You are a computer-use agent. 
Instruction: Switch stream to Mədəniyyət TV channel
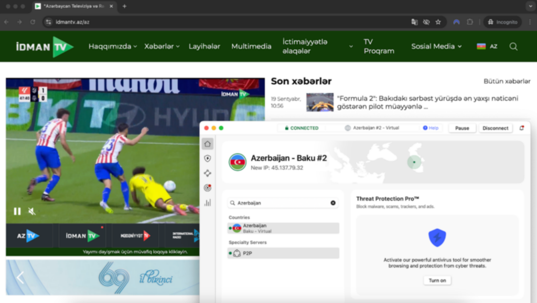tap(135, 235)
